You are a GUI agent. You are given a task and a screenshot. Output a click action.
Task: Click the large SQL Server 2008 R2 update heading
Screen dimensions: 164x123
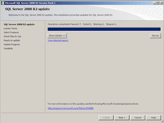pos(27,9)
